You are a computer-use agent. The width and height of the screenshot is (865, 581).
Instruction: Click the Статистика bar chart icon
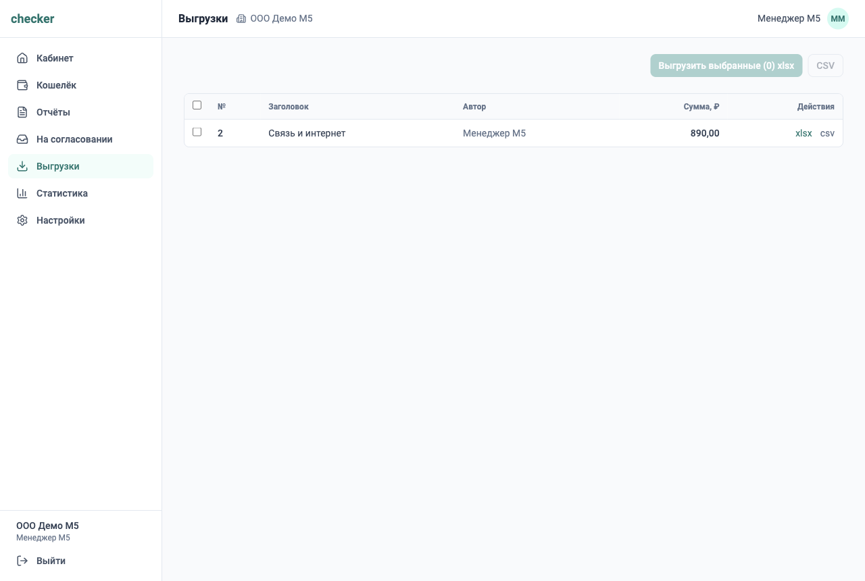tap(22, 193)
